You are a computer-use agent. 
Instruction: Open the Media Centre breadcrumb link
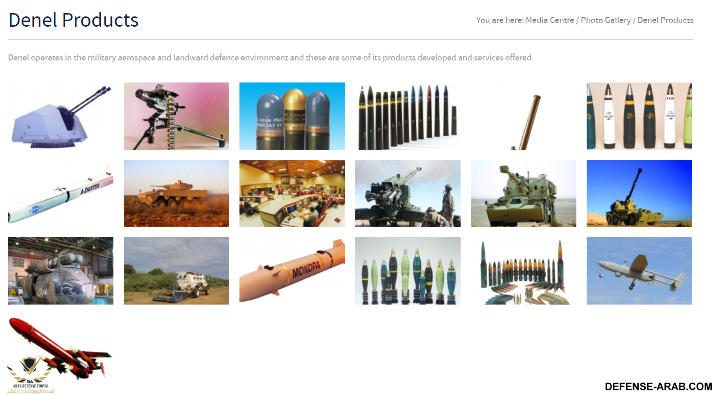click(x=550, y=20)
